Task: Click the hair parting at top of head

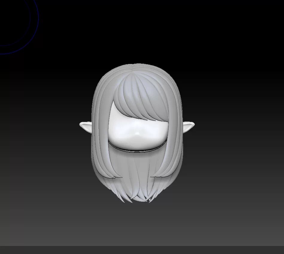Action: [x=132, y=67]
